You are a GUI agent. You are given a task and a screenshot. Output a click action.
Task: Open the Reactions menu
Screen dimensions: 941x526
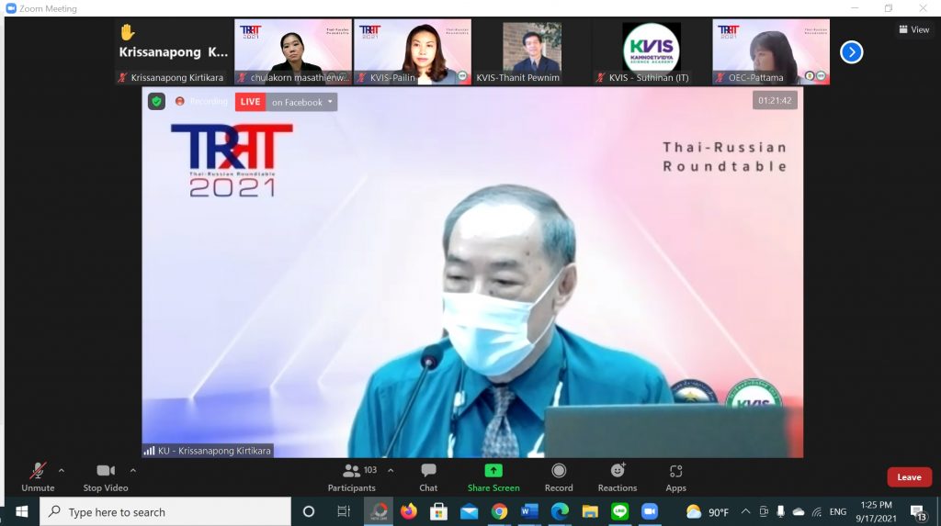[x=618, y=477]
